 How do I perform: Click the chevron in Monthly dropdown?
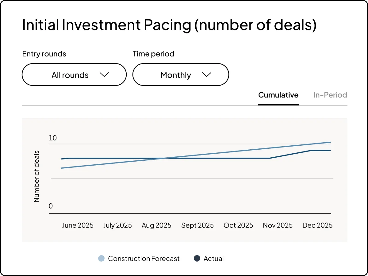point(207,75)
